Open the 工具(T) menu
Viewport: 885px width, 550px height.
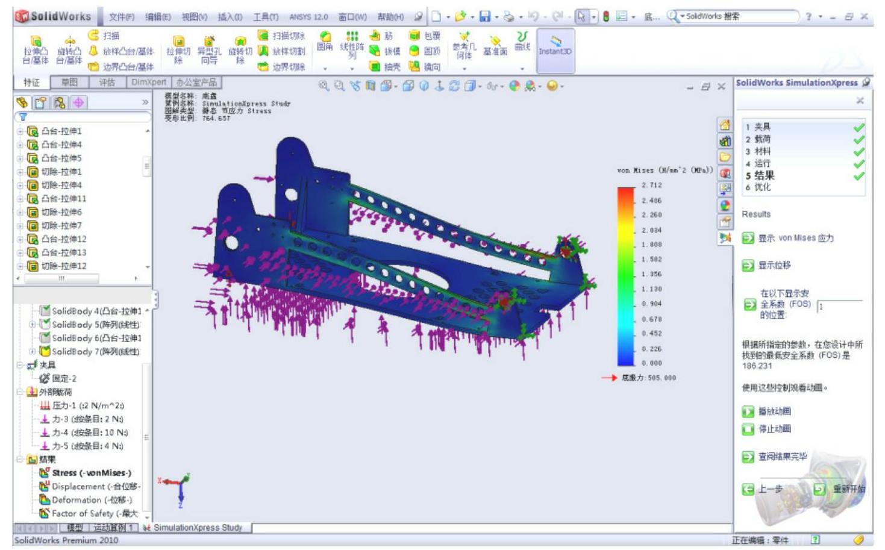[266, 17]
